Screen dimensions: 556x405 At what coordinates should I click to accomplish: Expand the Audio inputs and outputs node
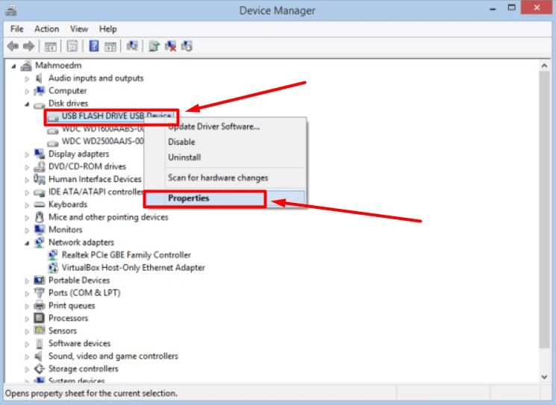point(28,78)
